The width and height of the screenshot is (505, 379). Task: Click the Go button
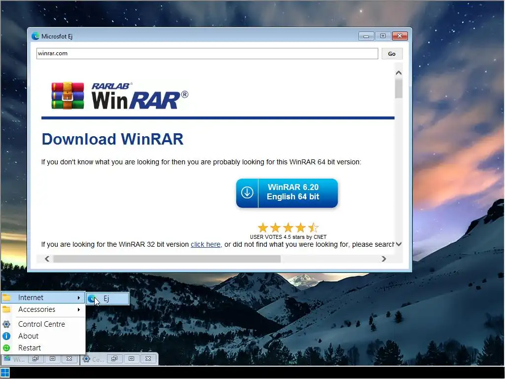pyautogui.click(x=392, y=54)
